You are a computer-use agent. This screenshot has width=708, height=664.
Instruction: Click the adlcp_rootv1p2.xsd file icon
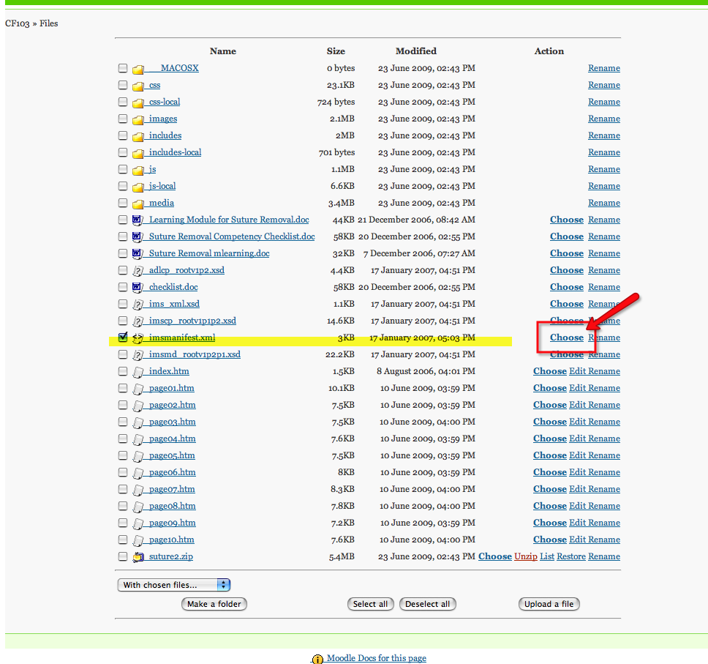coord(138,271)
